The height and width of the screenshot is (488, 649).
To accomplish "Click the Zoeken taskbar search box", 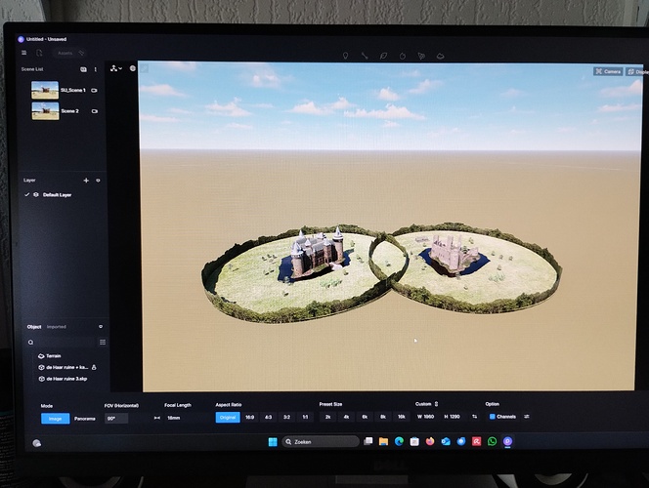I will pyautogui.click(x=321, y=442).
